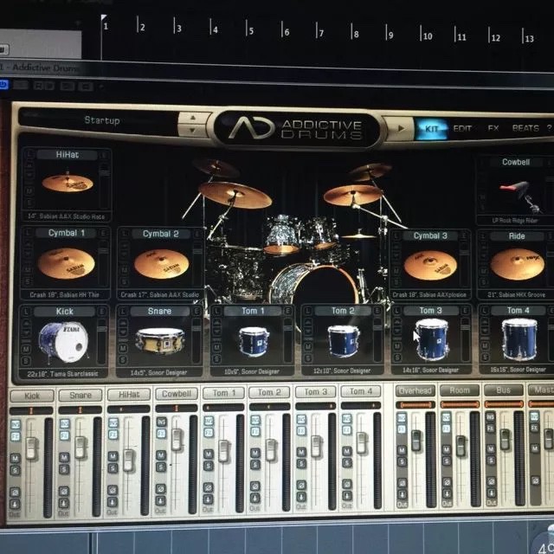Select the Tom 3 drum image
The height and width of the screenshot is (554, 554).
[x=430, y=339]
